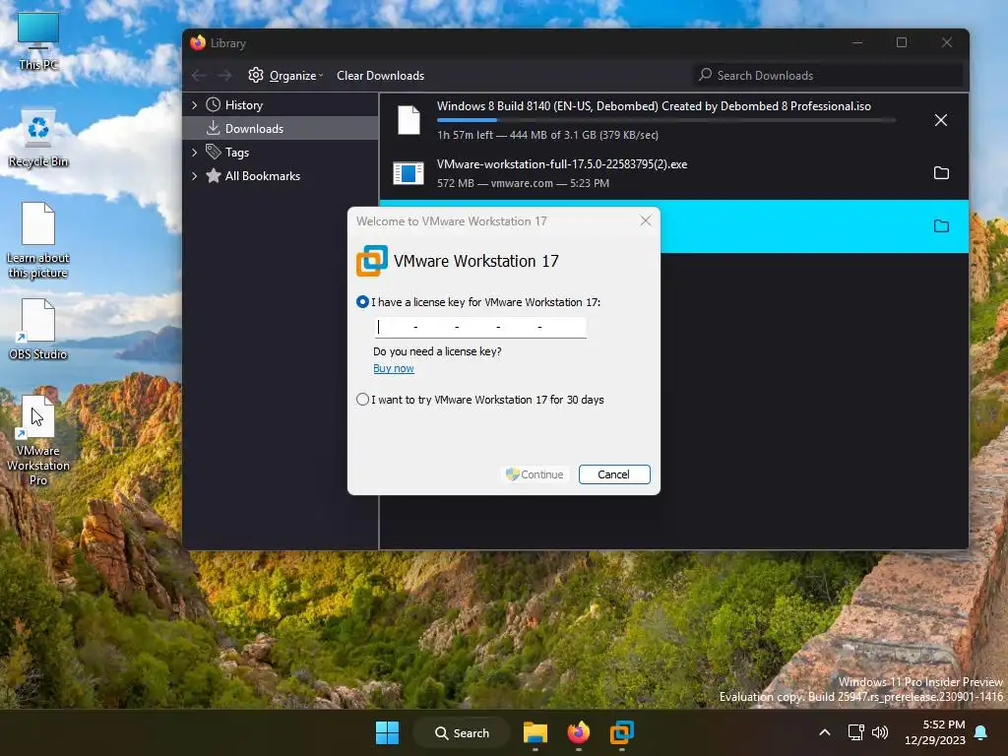Click the taskbar clock and date

935,732
